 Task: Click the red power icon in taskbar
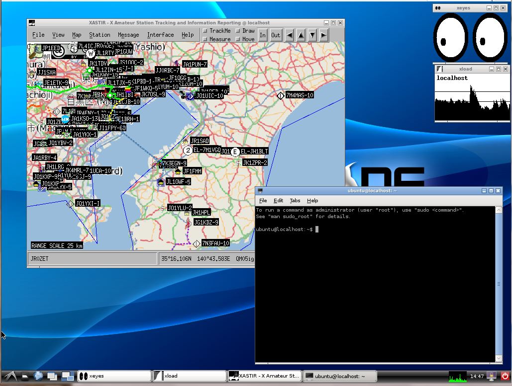505,376
